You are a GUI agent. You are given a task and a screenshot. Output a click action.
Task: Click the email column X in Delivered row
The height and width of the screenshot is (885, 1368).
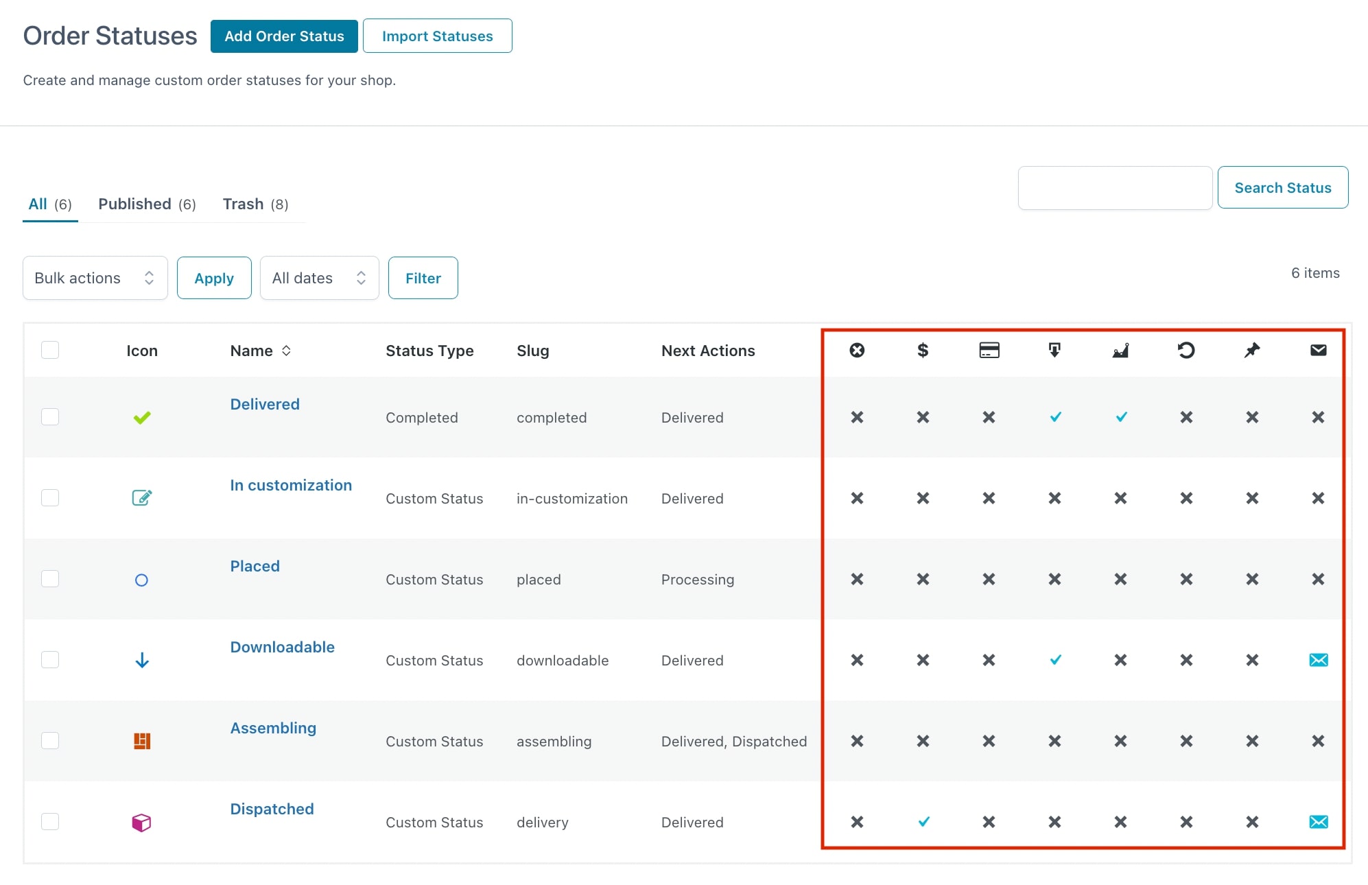coord(1318,417)
